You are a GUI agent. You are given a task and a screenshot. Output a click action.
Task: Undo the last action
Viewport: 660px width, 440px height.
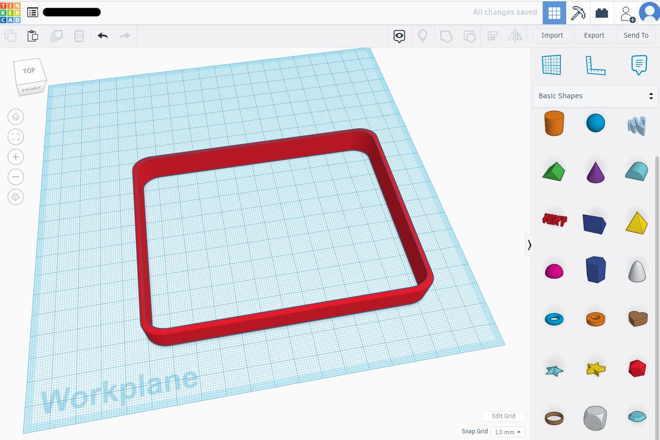[102, 36]
